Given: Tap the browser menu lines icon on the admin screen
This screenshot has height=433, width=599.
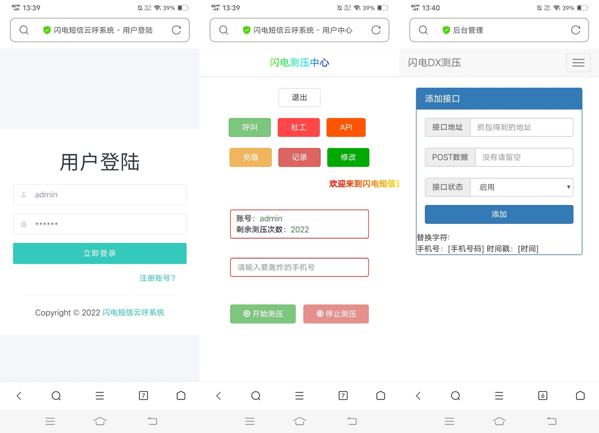Looking at the screenshot, I should 499,396.
